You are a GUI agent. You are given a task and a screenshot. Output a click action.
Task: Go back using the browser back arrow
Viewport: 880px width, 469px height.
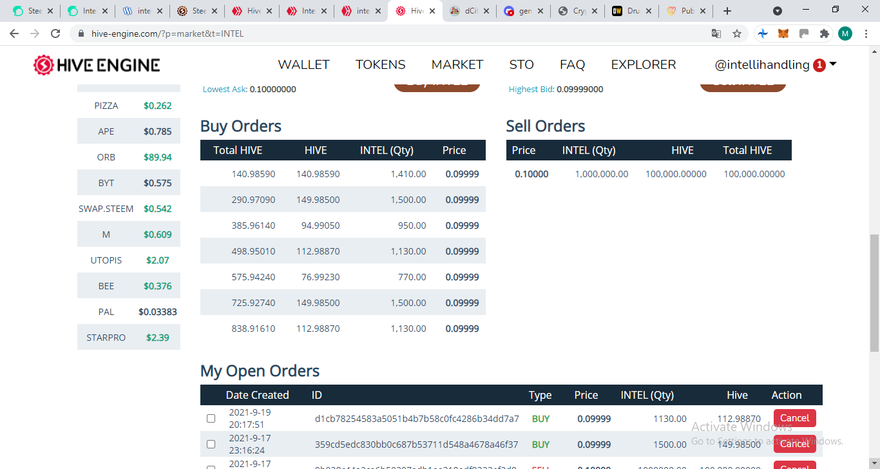(14, 33)
